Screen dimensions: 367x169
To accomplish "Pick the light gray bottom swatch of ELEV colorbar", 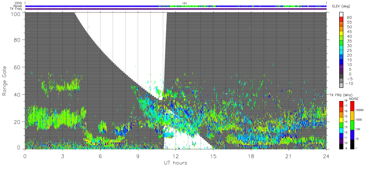I will tap(342, 86).
